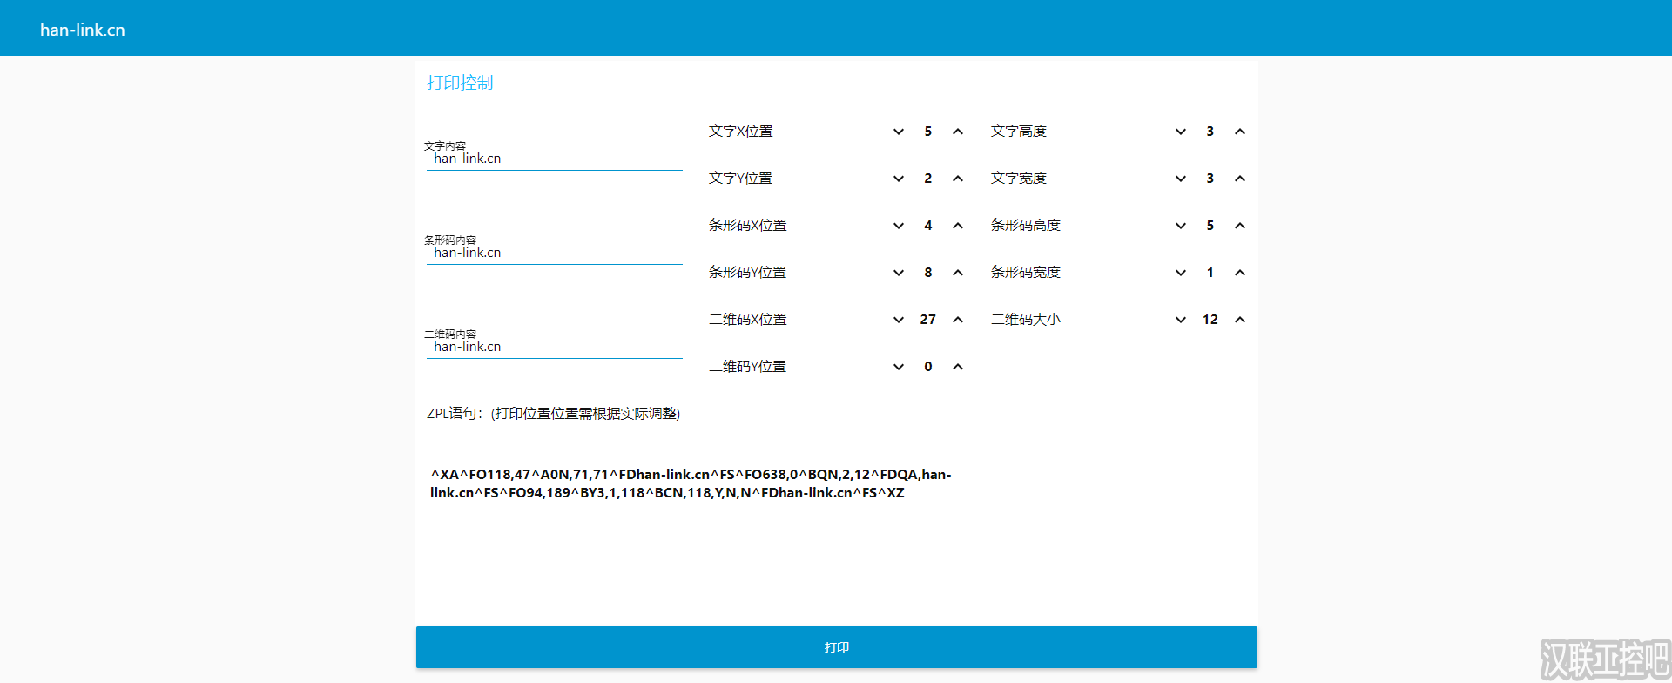The width and height of the screenshot is (1672, 683).
Task: Increase 文字高度 value with up chevron
Action: [1240, 132]
